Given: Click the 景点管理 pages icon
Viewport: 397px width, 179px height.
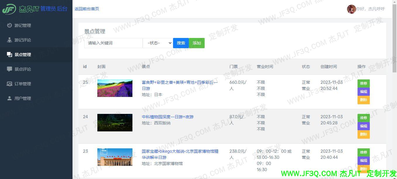Looking at the screenshot, I should (x=9, y=54).
